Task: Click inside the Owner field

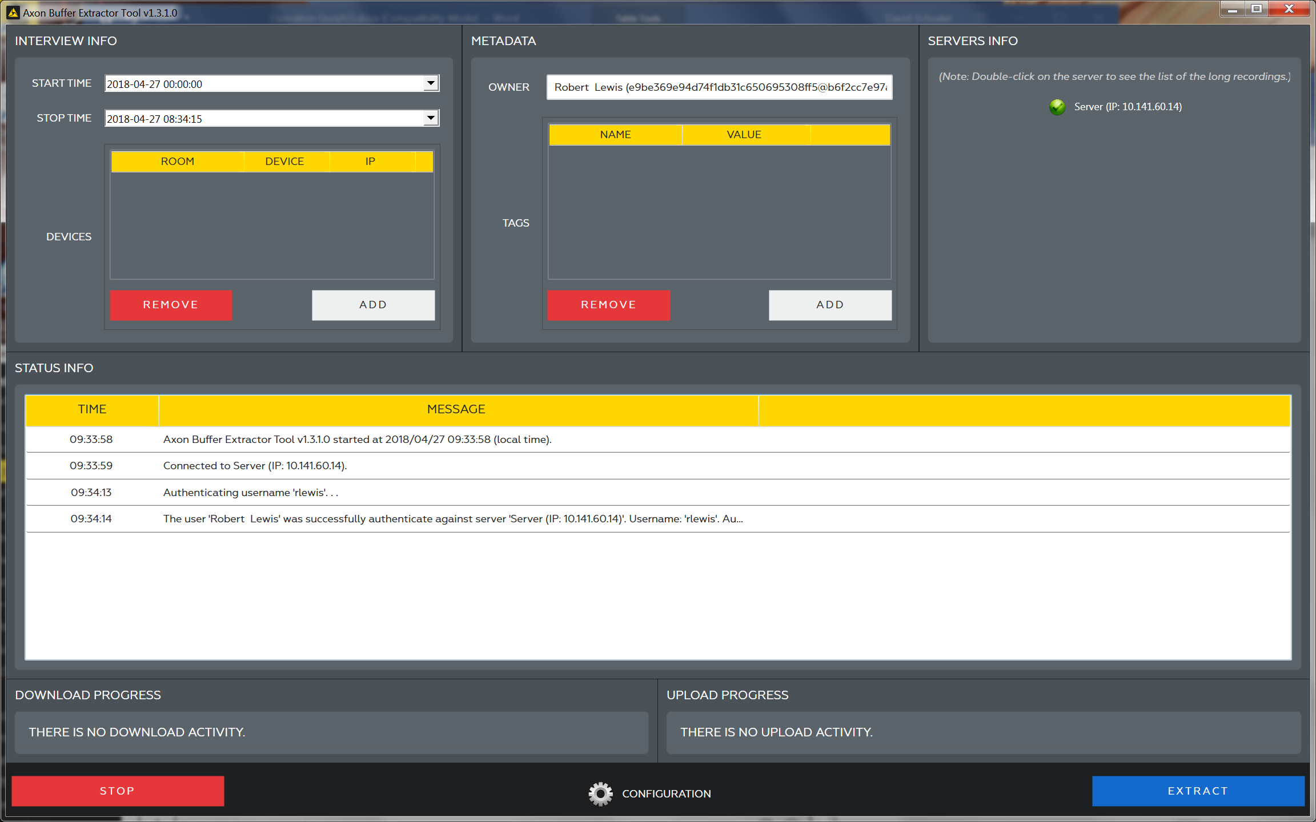Action: point(719,87)
